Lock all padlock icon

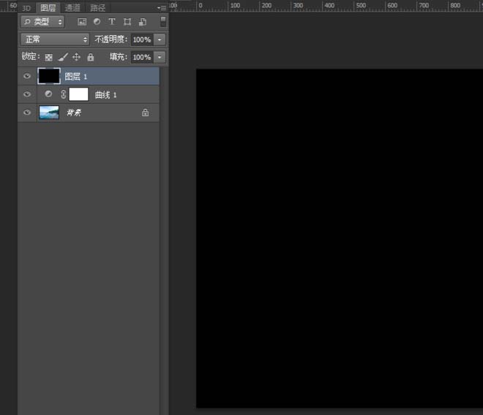click(91, 57)
